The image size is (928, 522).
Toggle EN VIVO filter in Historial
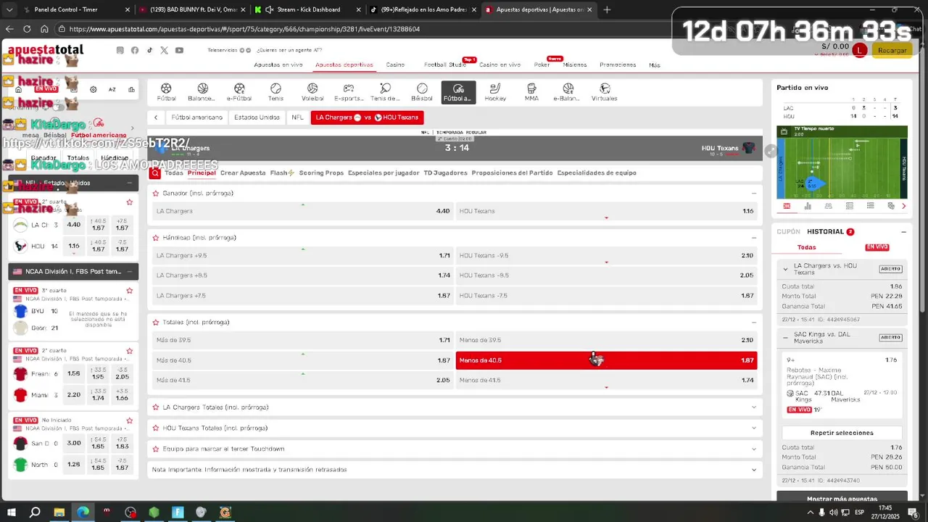coord(877,247)
